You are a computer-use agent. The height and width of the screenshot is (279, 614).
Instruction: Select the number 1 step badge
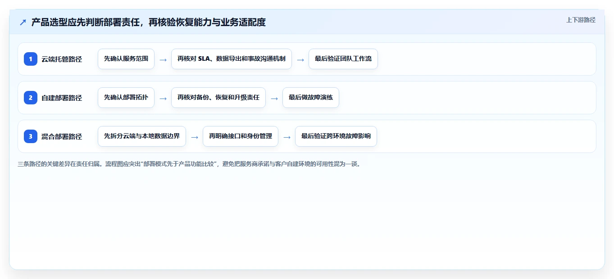pyautogui.click(x=31, y=59)
